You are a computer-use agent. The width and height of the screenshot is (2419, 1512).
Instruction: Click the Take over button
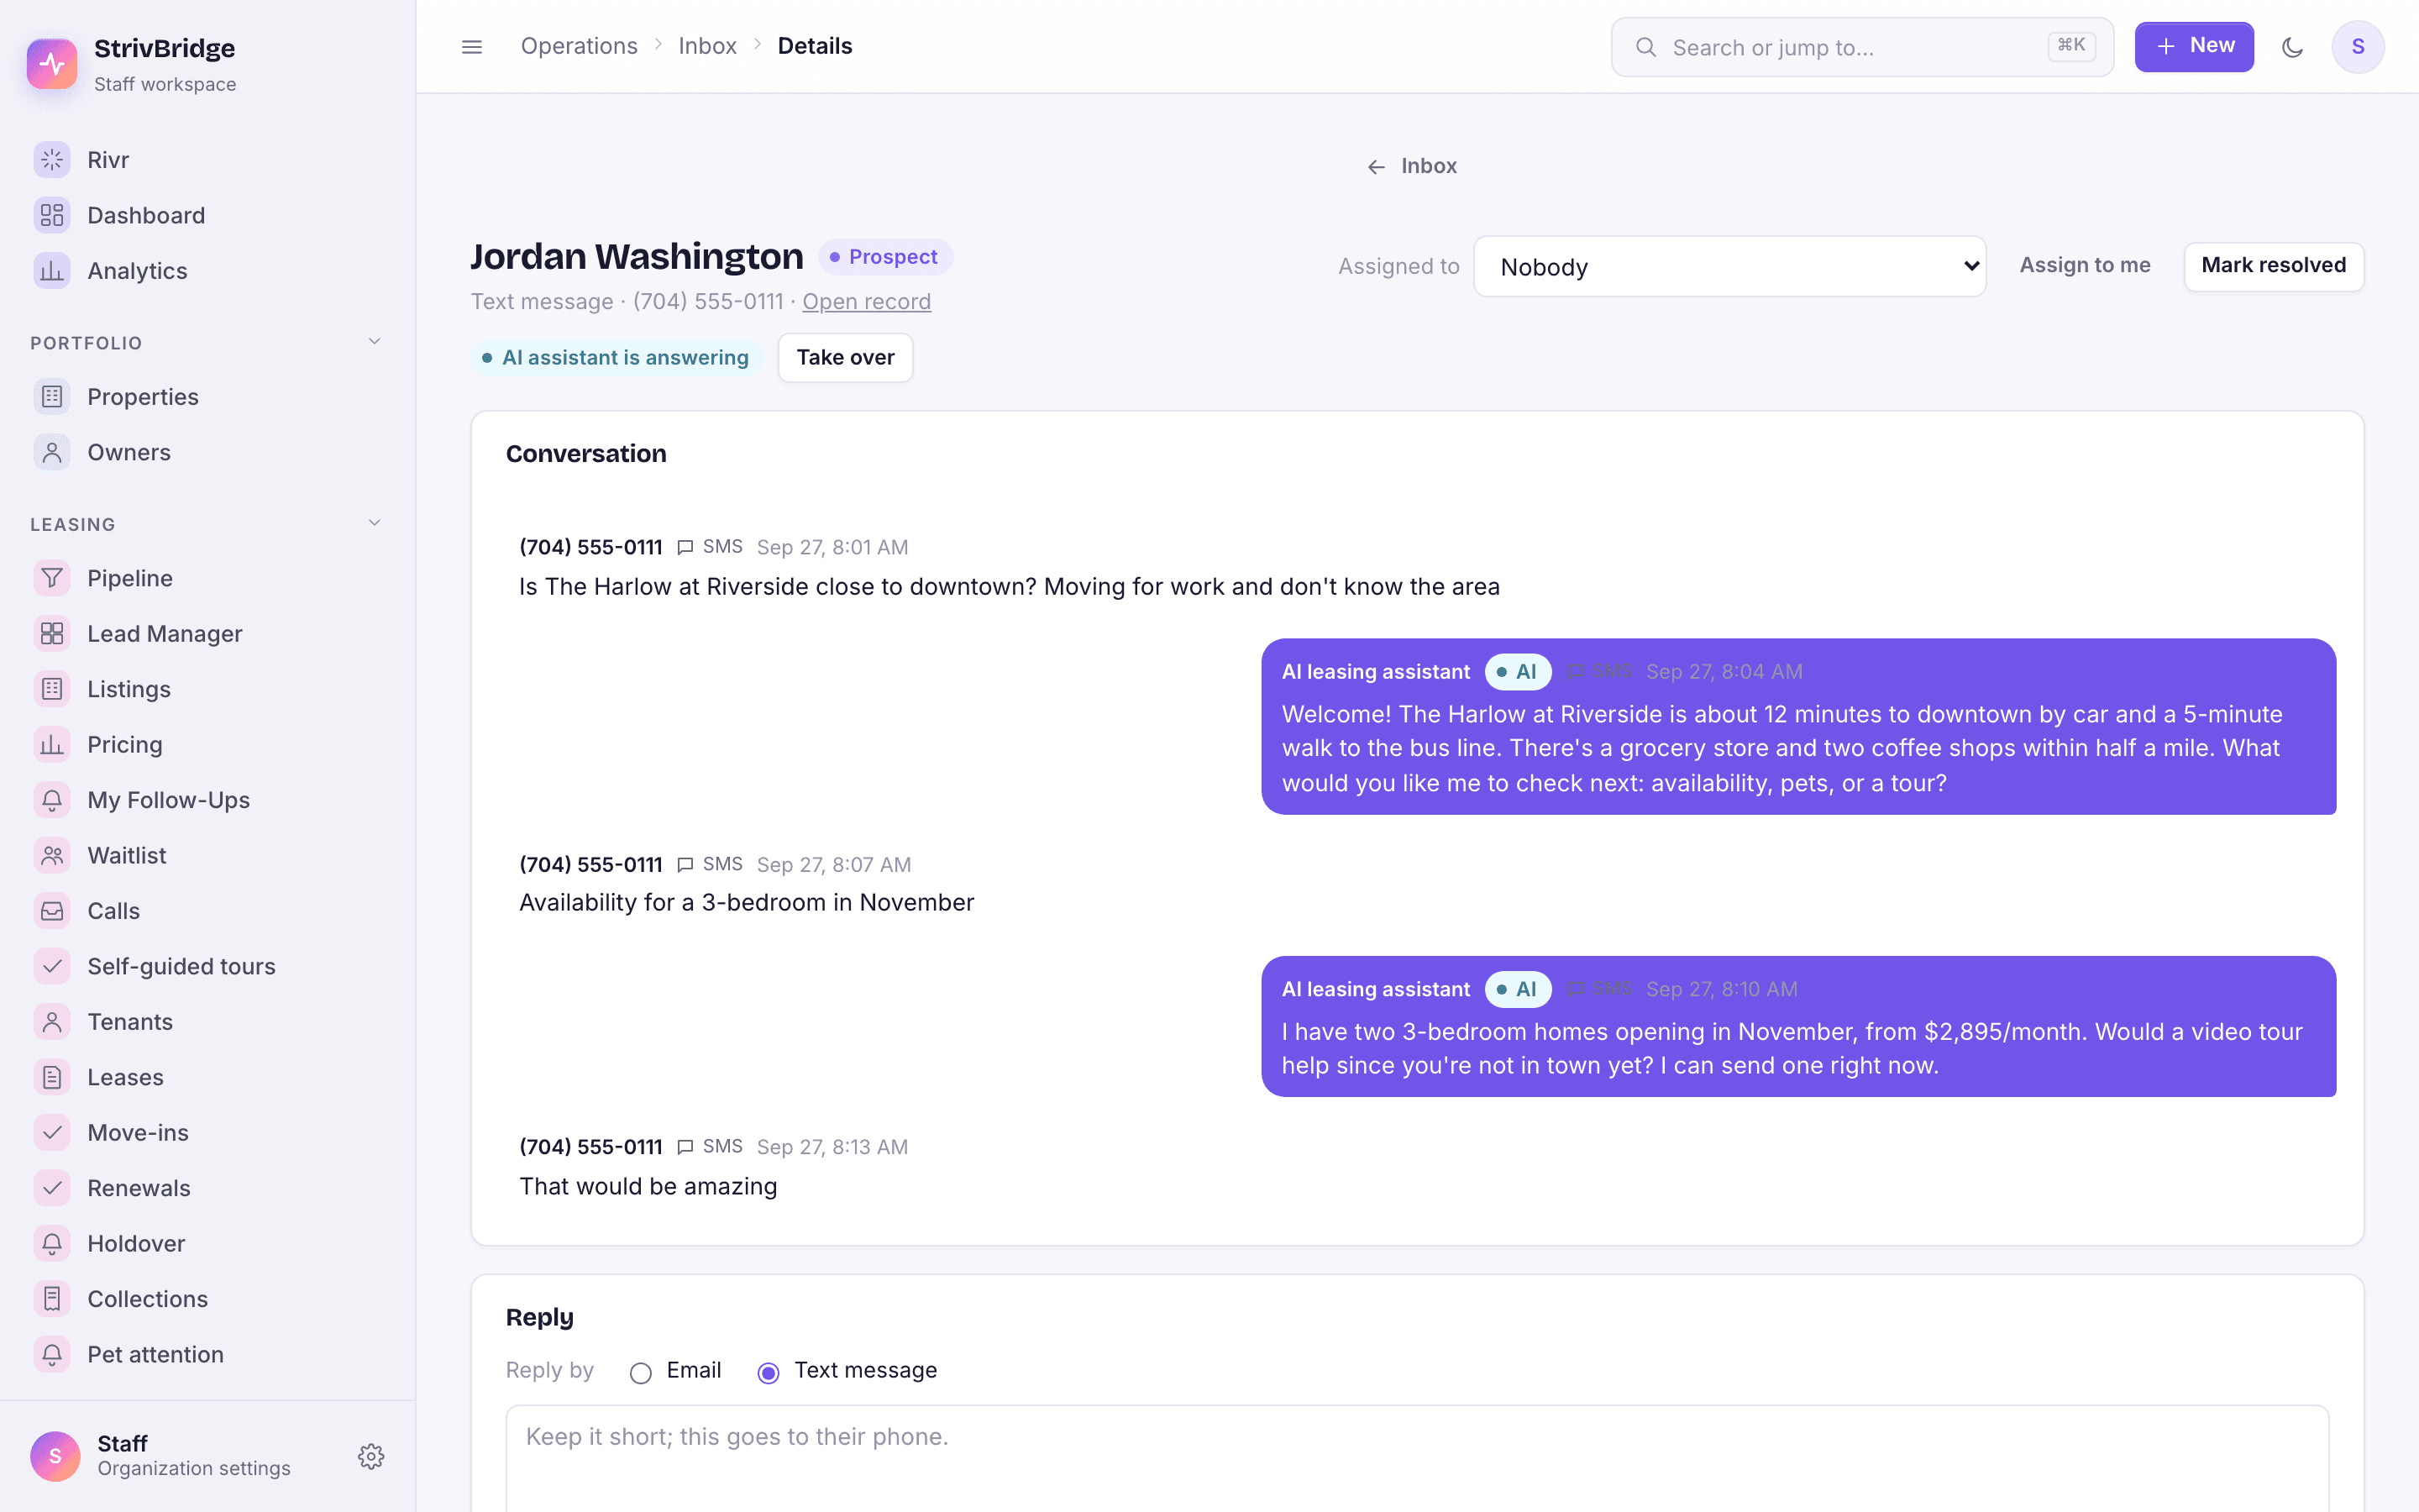(x=845, y=357)
